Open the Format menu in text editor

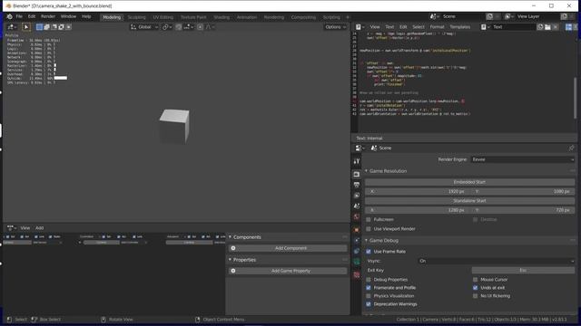click(x=437, y=27)
